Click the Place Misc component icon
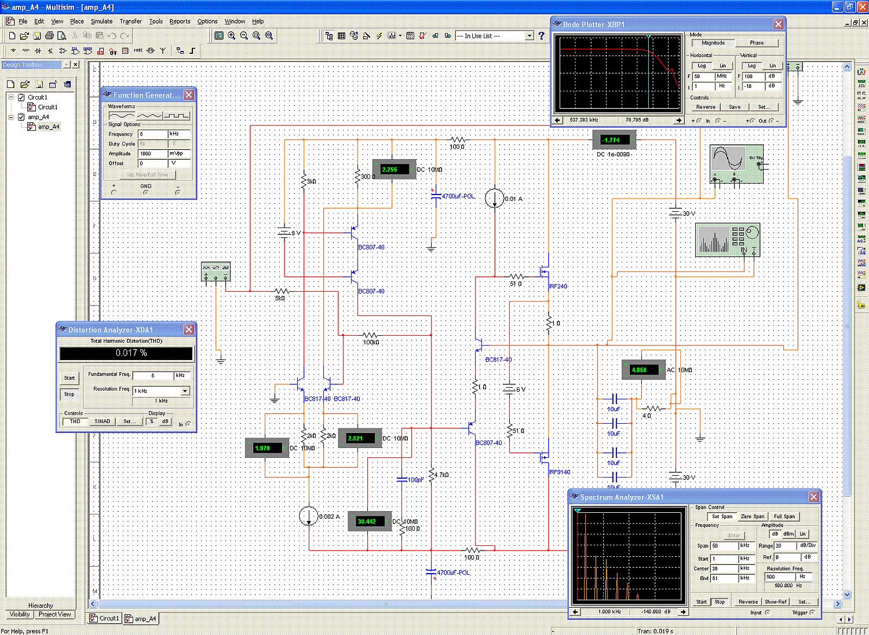The height and width of the screenshot is (635, 869). click(138, 51)
